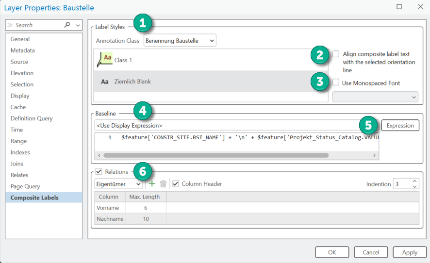Click Max. Length value 6 for Vorname
Image resolution: width=430 pixels, height=263 pixels.
(x=146, y=208)
